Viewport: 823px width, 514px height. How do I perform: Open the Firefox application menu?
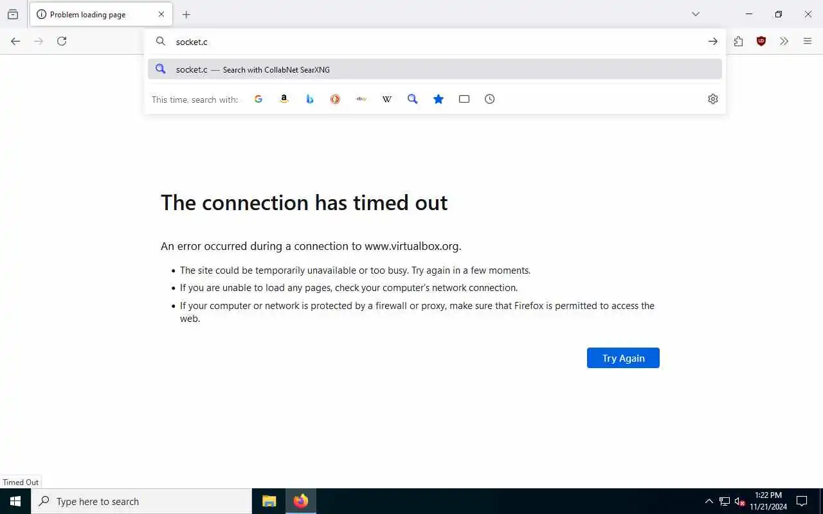[x=808, y=41]
